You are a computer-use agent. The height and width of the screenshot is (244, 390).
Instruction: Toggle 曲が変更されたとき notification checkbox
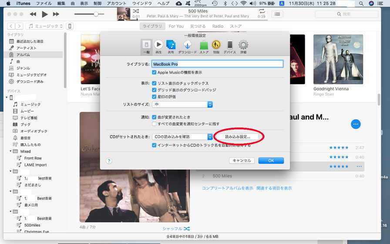154,117
